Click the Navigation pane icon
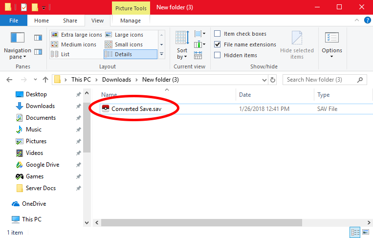 [x=18, y=38]
